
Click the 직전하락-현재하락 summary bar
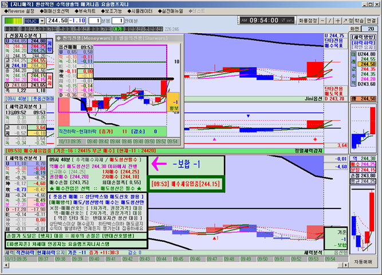click(x=112, y=131)
